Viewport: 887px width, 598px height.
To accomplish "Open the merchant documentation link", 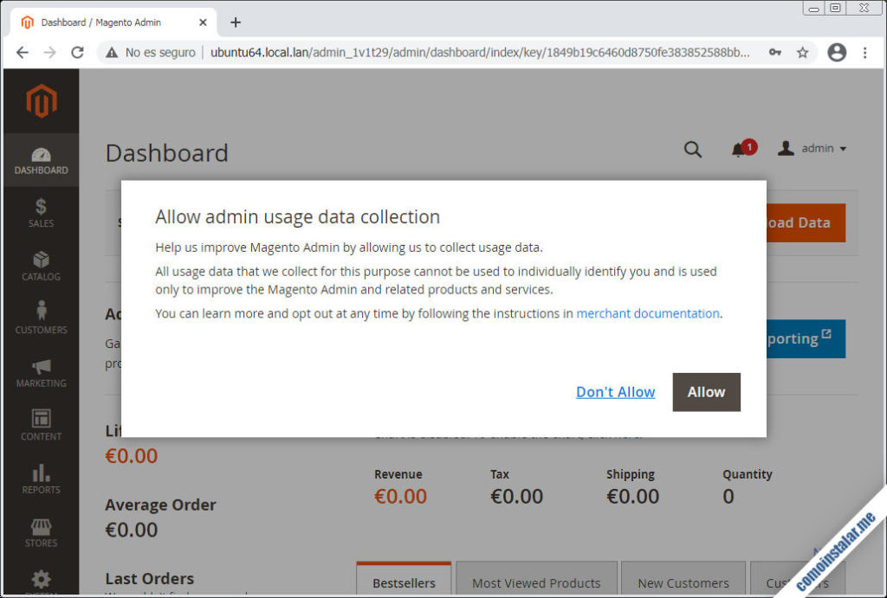I will [x=647, y=314].
